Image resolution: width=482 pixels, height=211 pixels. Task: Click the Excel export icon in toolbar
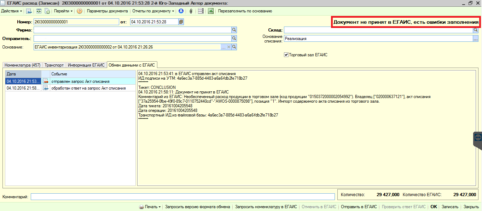coord(211,11)
